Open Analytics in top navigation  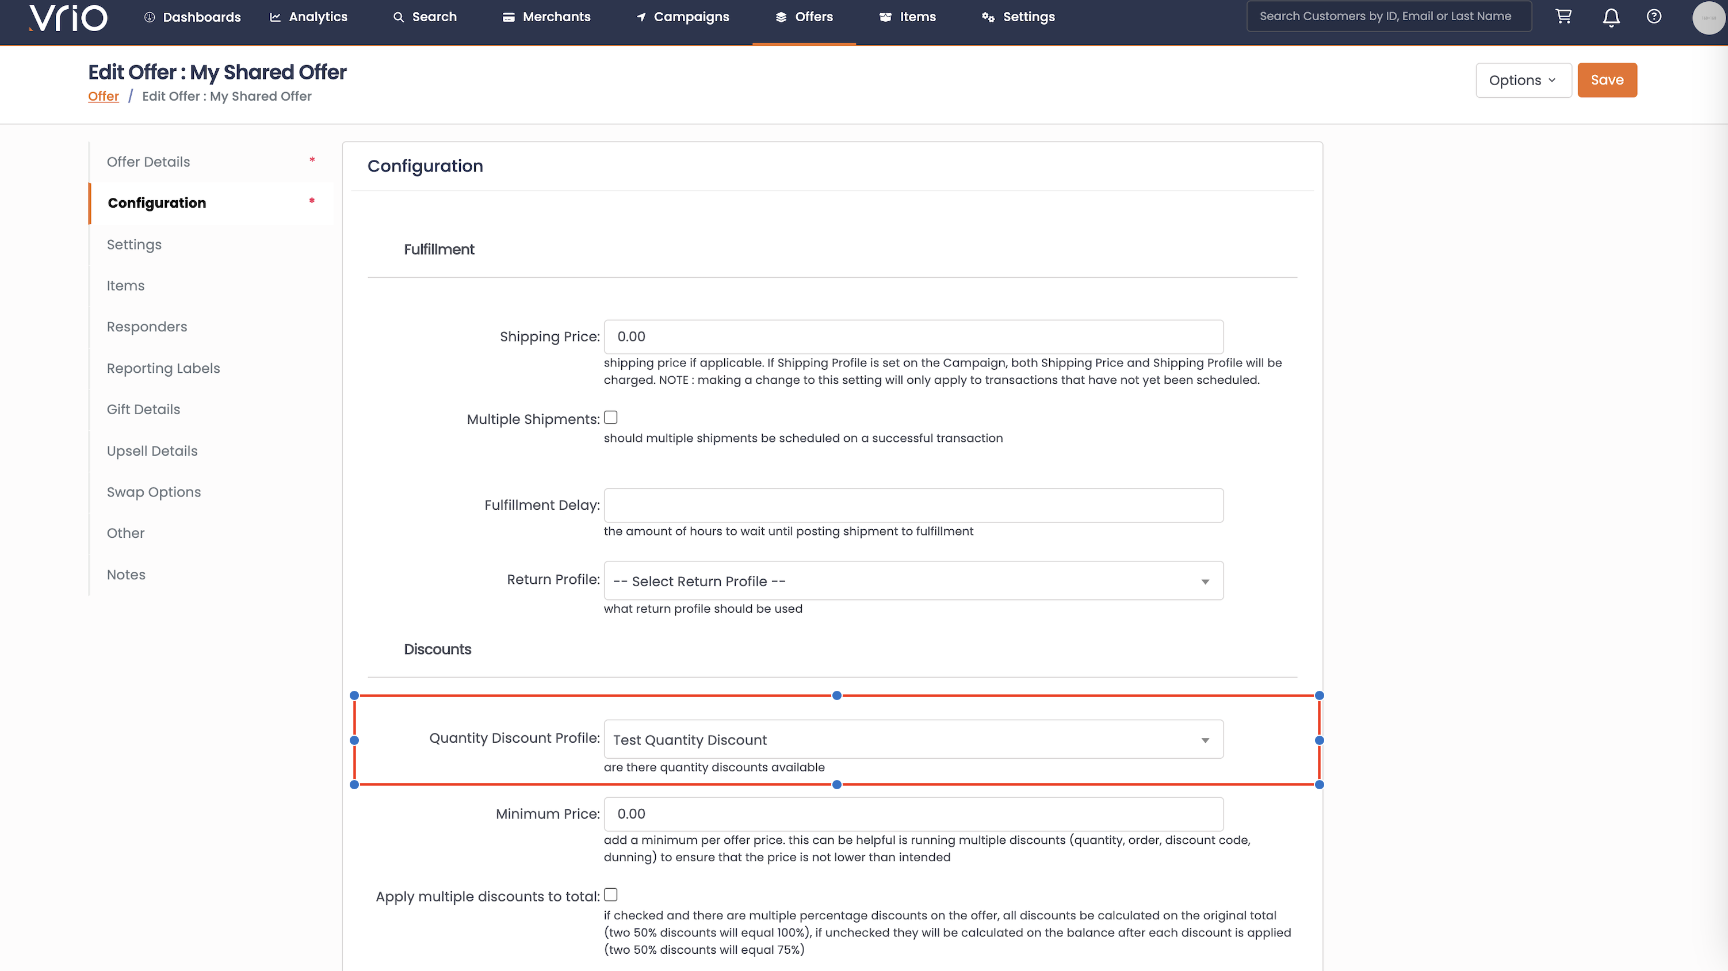coord(308,17)
